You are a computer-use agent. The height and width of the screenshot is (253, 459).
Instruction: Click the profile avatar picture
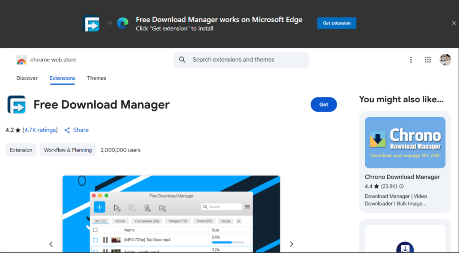click(x=445, y=60)
